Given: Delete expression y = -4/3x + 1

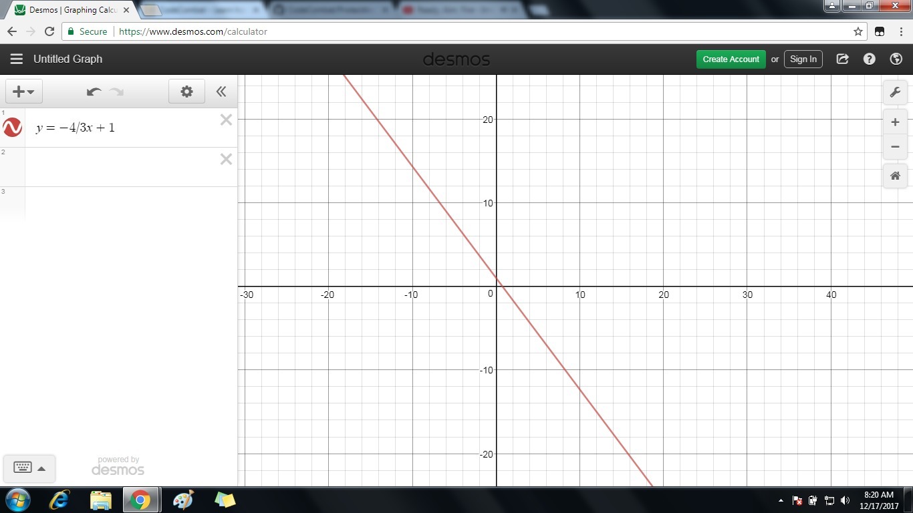Looking at the screenshot, I should (226, 120).
